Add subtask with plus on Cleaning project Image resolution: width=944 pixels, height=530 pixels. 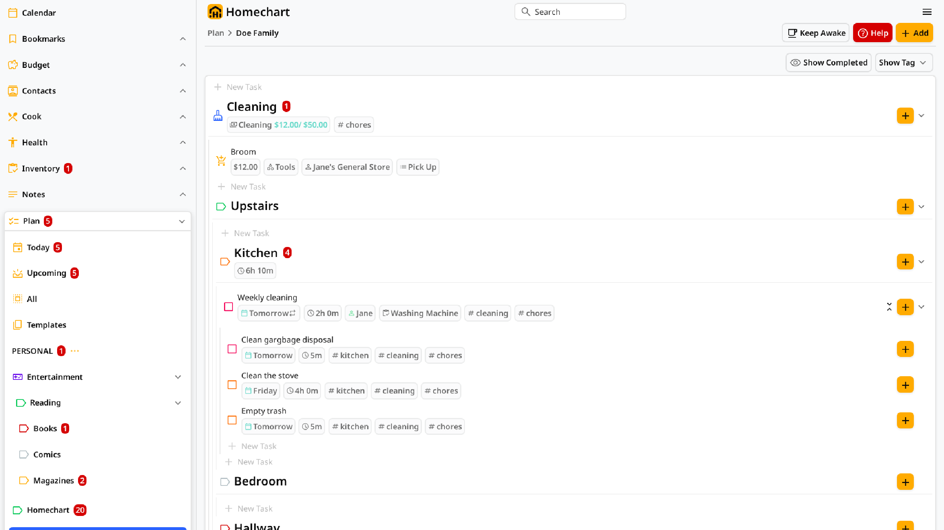[x=905, y=116]
